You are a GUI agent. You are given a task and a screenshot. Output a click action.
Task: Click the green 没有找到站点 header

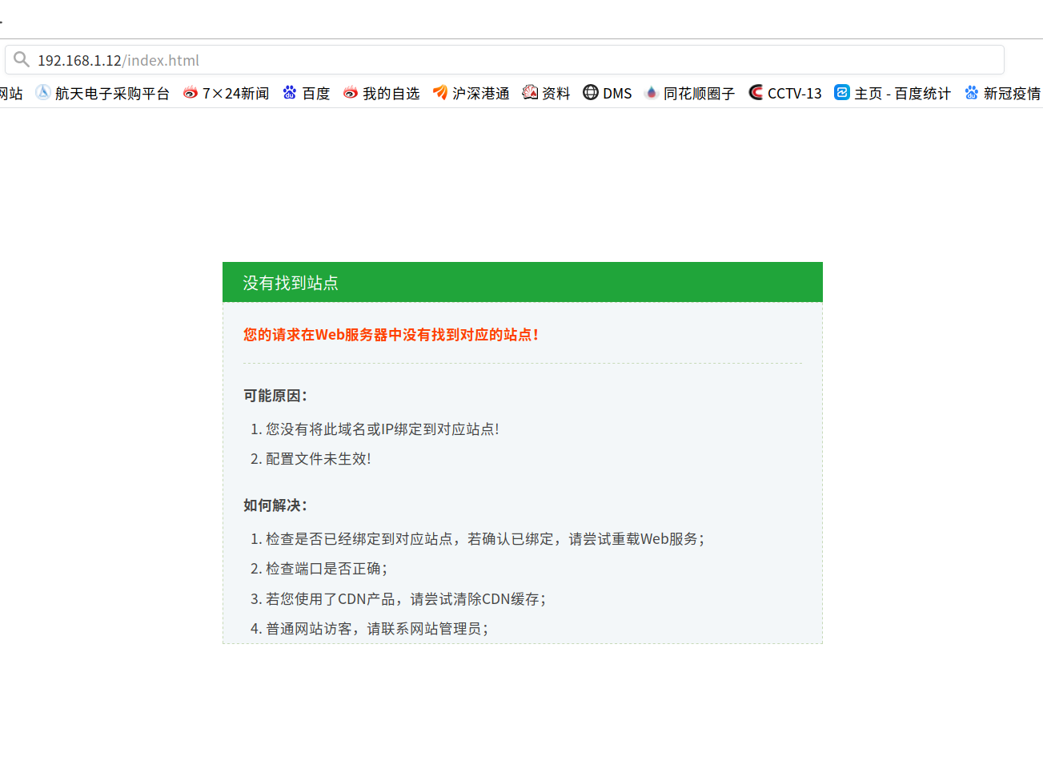523,282
